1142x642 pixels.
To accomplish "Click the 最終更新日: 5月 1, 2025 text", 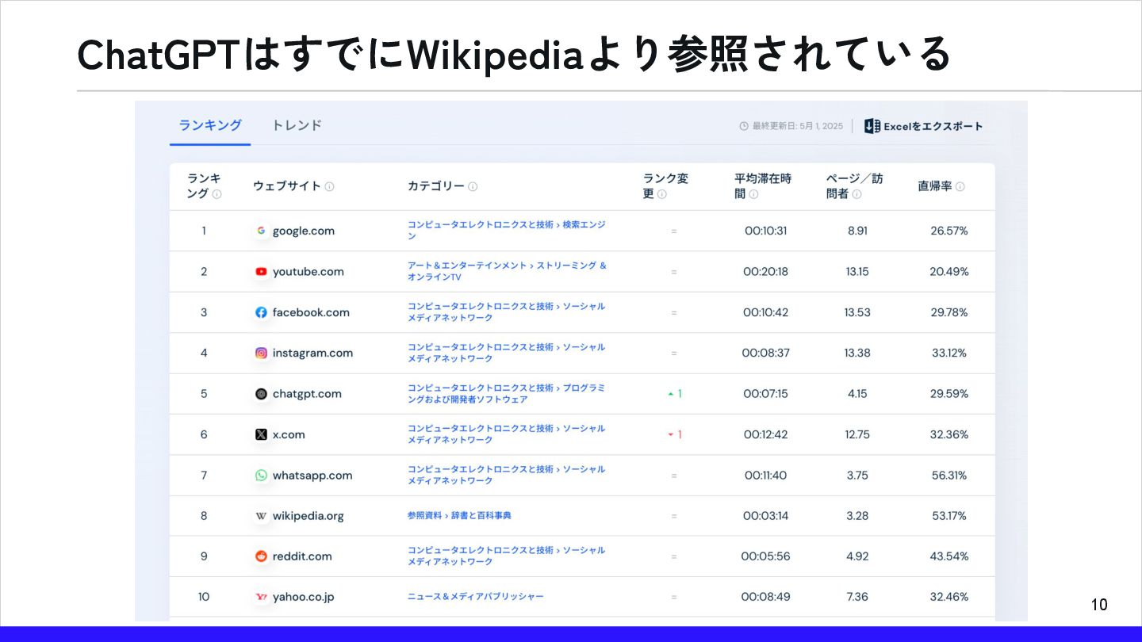I will coord(799,126).
